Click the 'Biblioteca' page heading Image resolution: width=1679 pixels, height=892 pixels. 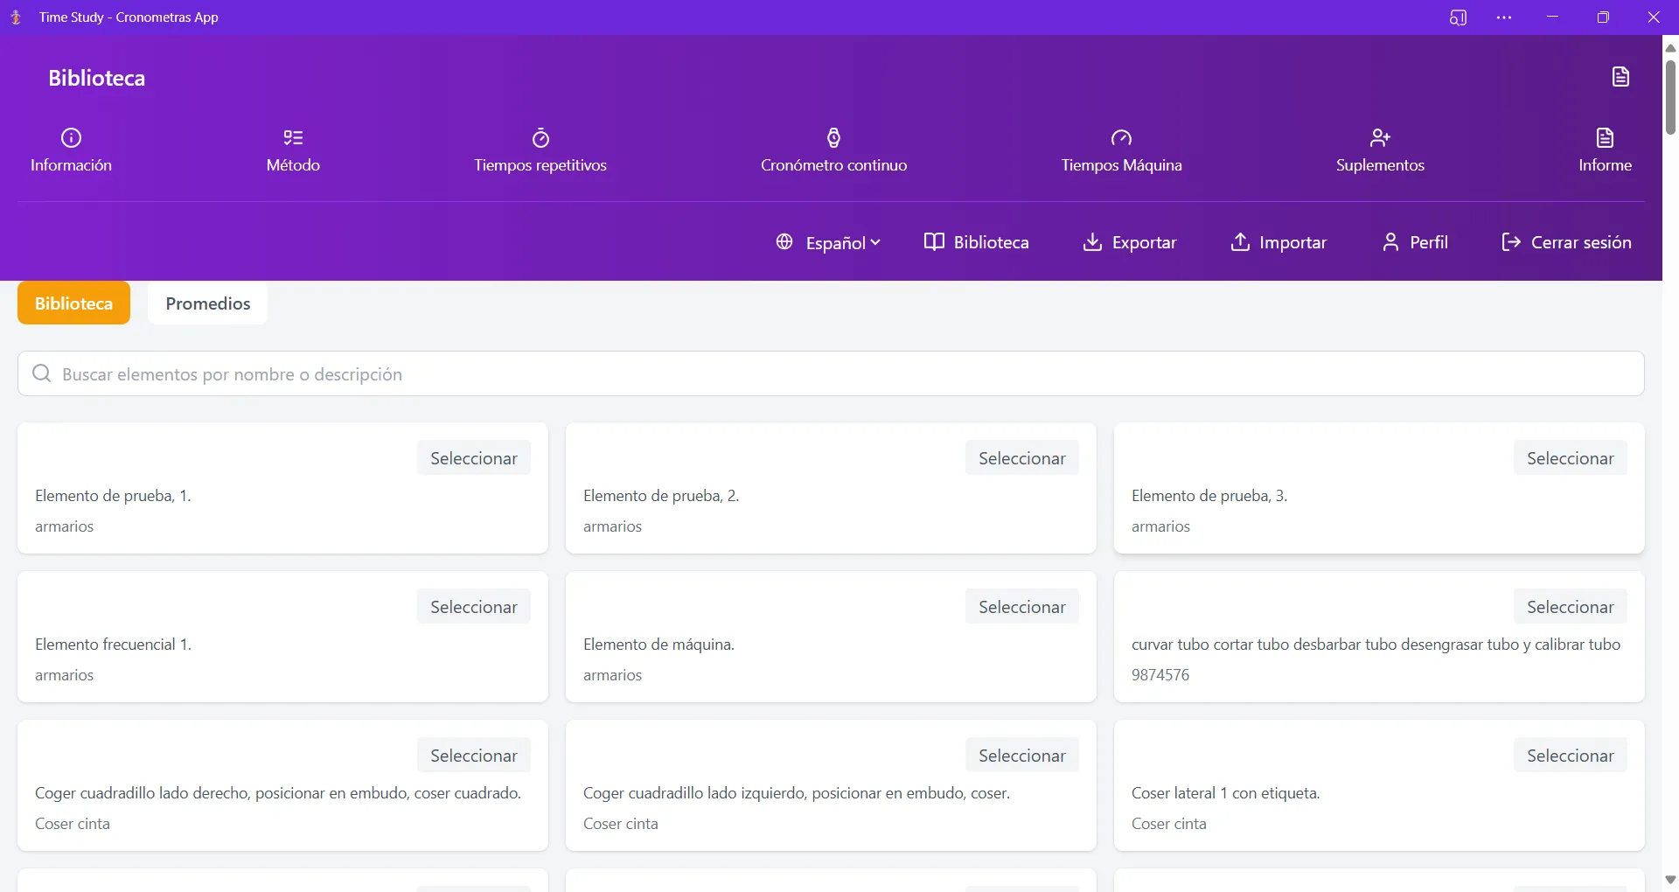[x=96, y=78]
